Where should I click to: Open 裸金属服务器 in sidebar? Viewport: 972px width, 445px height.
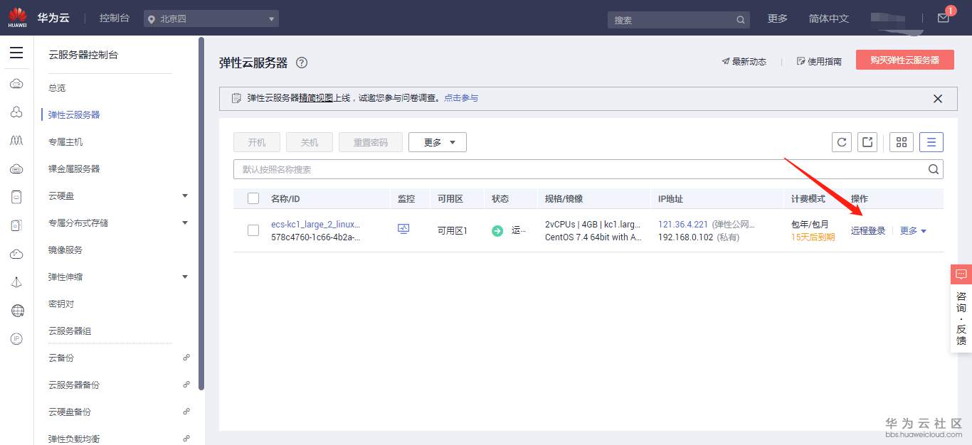pos(74,168)
